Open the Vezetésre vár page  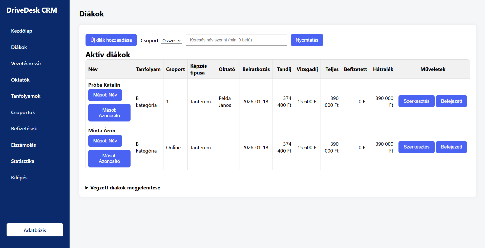click(26, 63)
